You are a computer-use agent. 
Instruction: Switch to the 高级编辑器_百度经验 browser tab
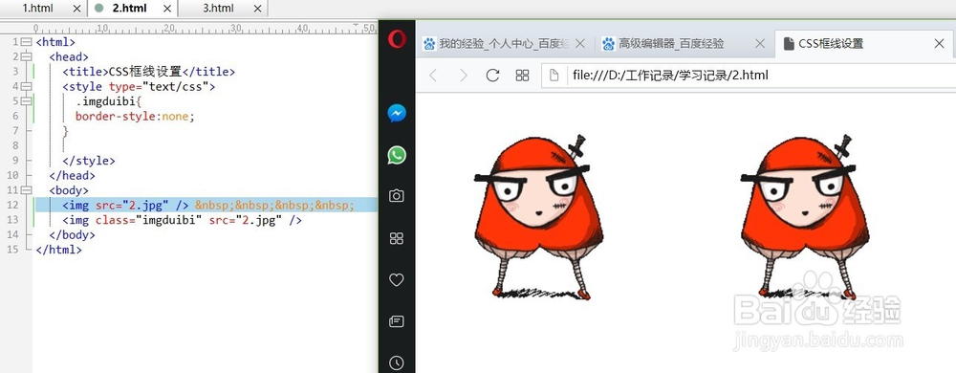pyautogui.click(x=683, y=43)
